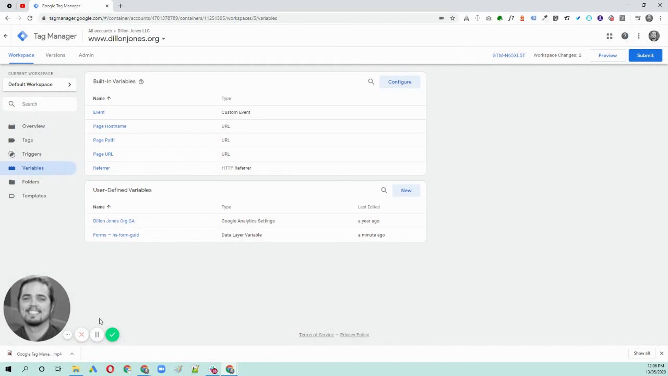Open the Privacy Policy link
Viewport: 668px width, 376px height.
tap(354, 335)
